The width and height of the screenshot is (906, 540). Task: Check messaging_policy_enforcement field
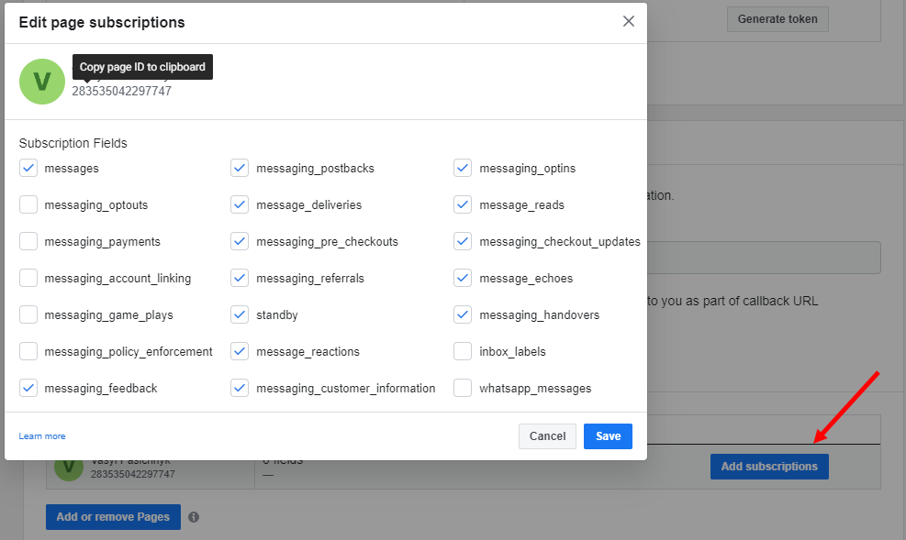pos(28,351)
